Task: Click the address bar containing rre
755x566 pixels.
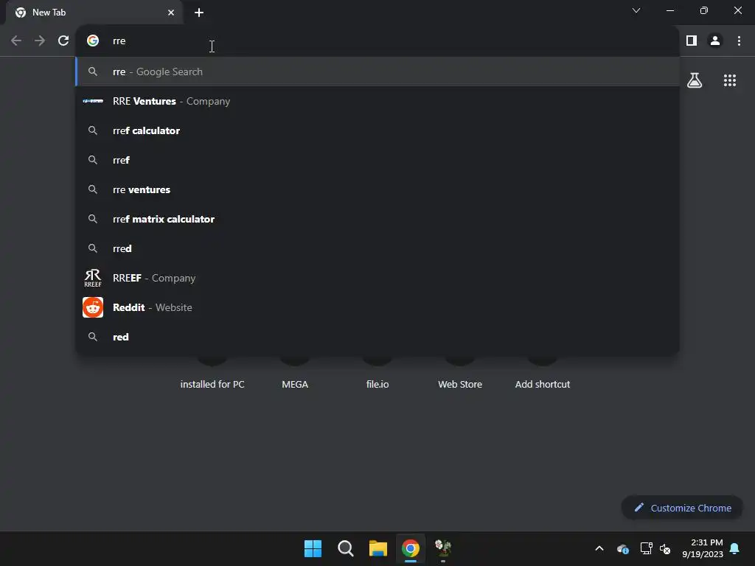Action: [378, 41]
